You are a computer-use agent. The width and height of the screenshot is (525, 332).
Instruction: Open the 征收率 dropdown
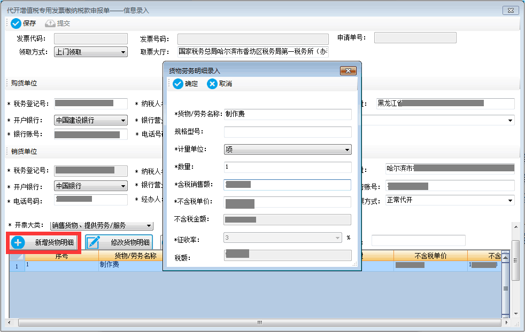[x=337, y=238]
